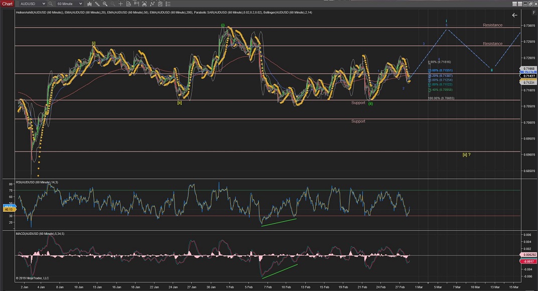Image resolution: width=538 pixels, height=291 pixels.
Task: Click the 40.13 RSI value marker
Action: pyautogui.click(x=9, y=210)
